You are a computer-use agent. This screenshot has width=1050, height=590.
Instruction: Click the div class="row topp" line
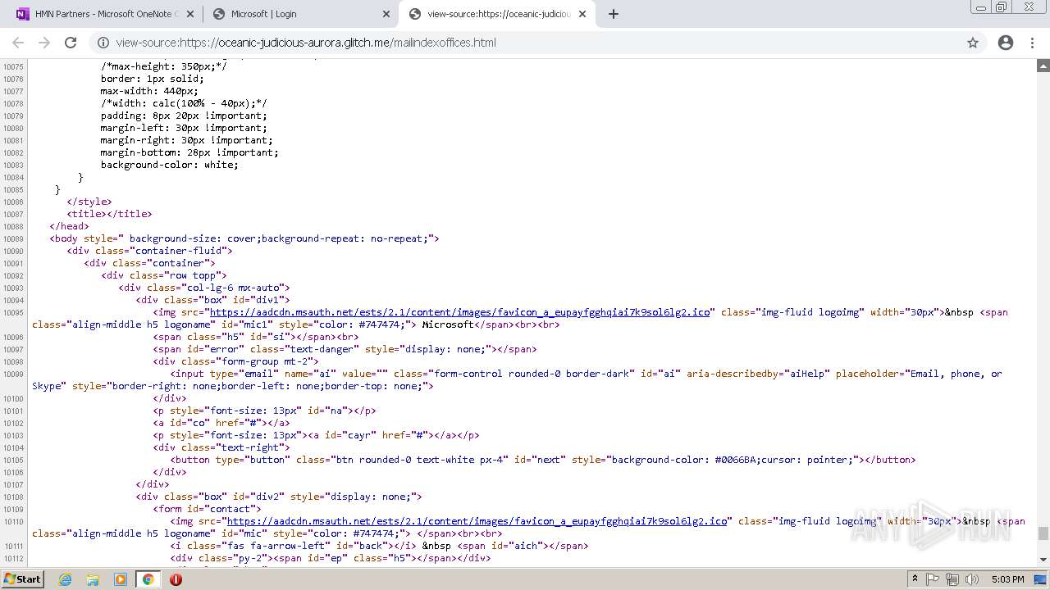coord(163,275)
